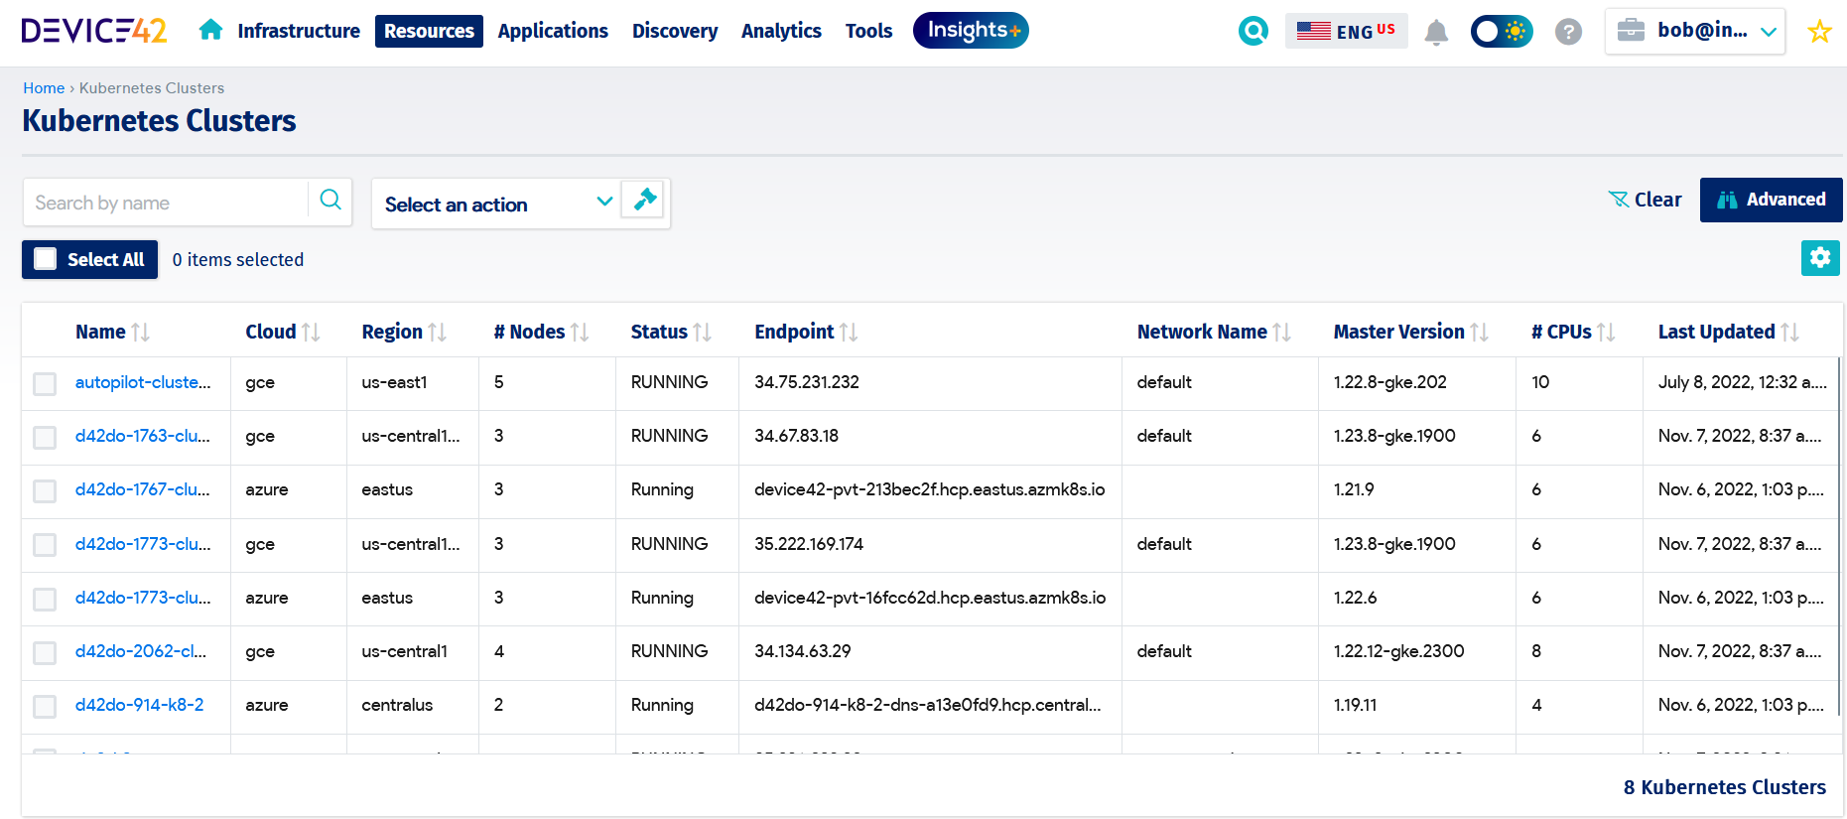
Task: Select the d42do-1773 gce row checkbox
Action: point(45,545)
